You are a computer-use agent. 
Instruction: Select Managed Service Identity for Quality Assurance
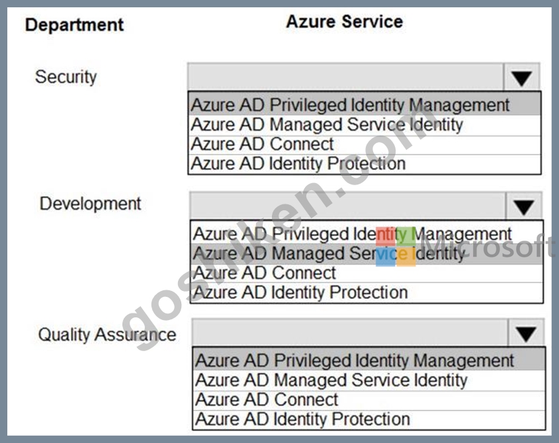tap(369, 380)
